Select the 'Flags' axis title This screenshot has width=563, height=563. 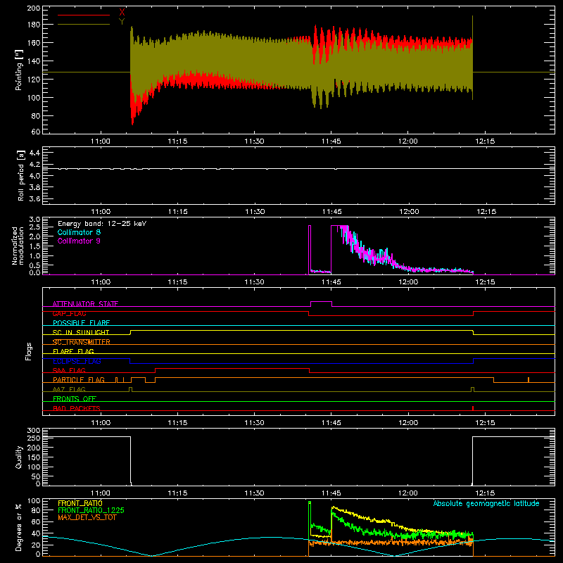point(28,351)
